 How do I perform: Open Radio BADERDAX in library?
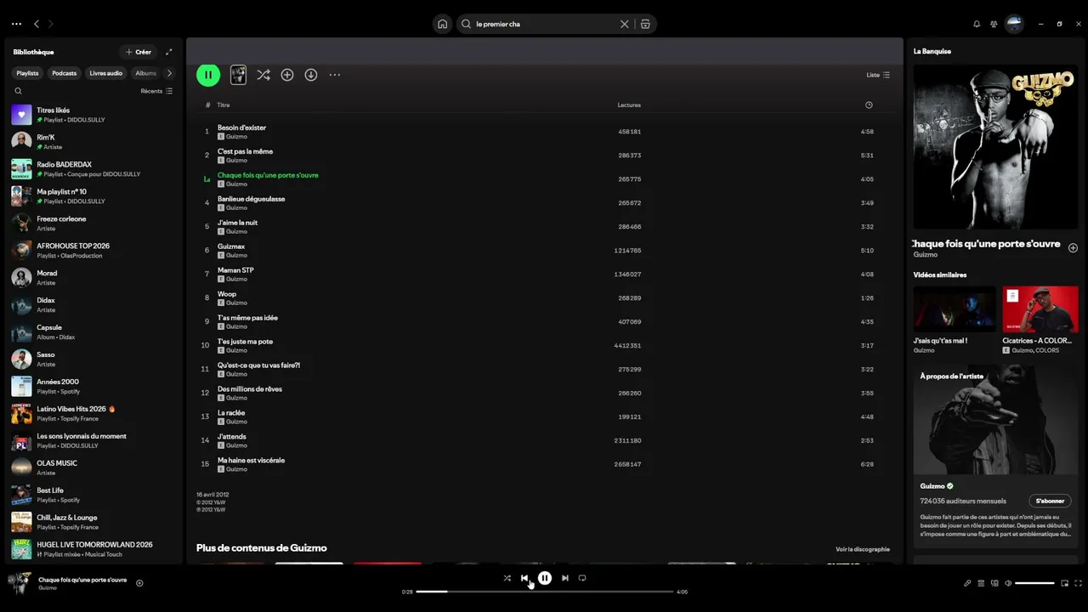(93, 169)
